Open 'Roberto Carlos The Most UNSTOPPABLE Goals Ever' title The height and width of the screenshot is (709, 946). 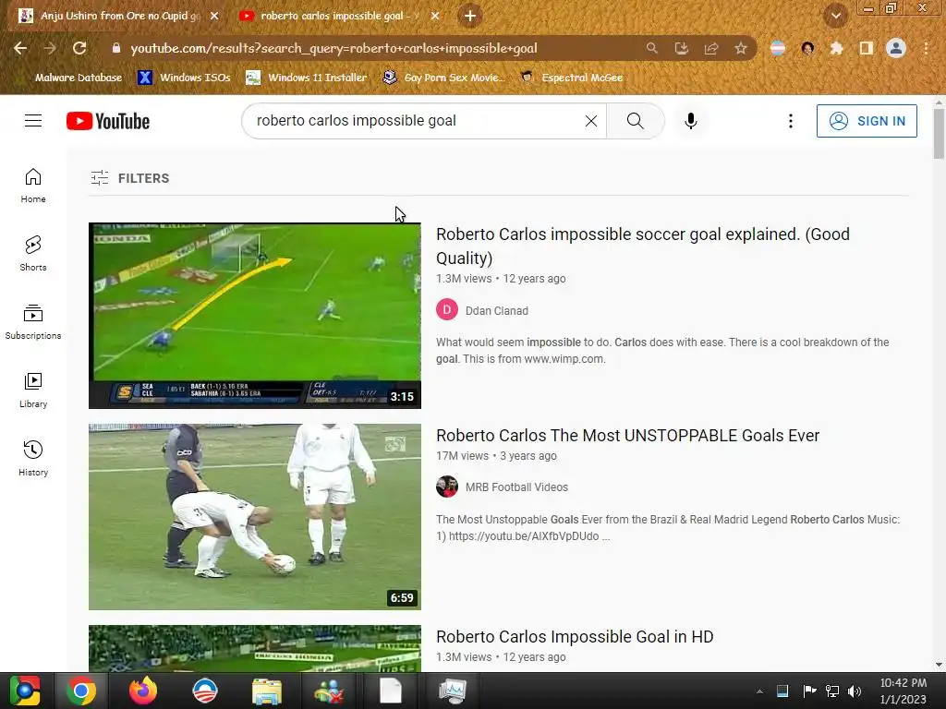pyautogui.click(x=627, y=436)
